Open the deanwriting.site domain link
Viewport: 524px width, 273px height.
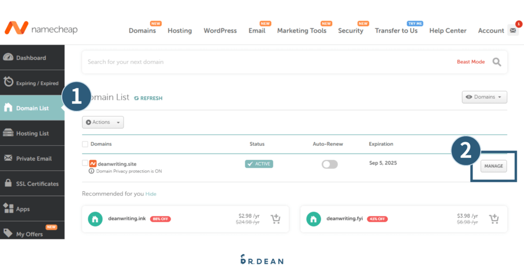pos(117,163)
